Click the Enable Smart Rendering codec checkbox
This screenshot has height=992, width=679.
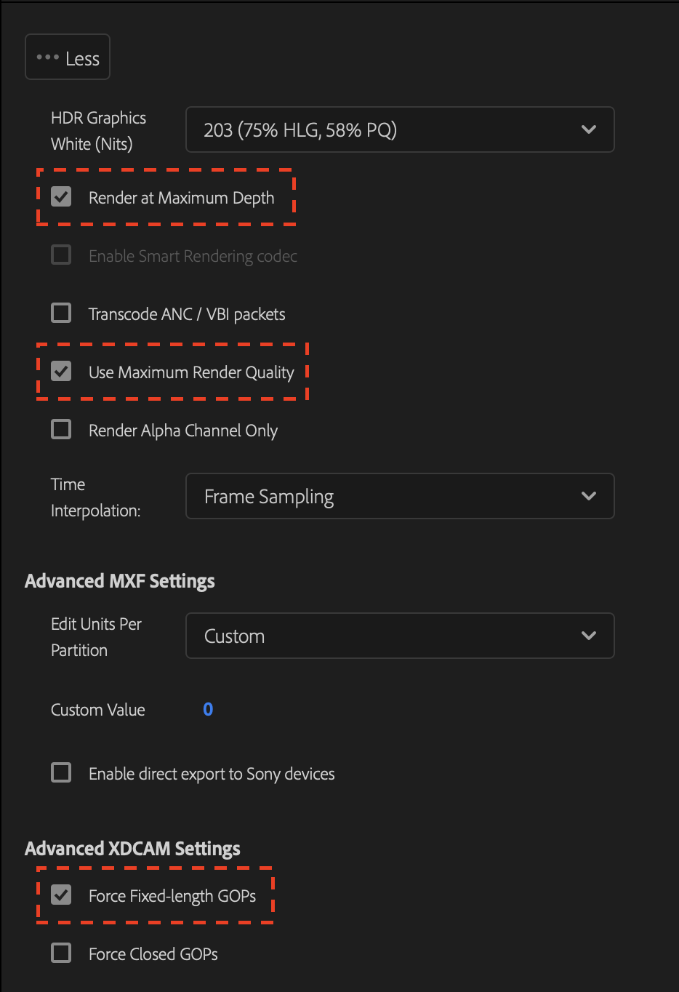pos(61,255)
